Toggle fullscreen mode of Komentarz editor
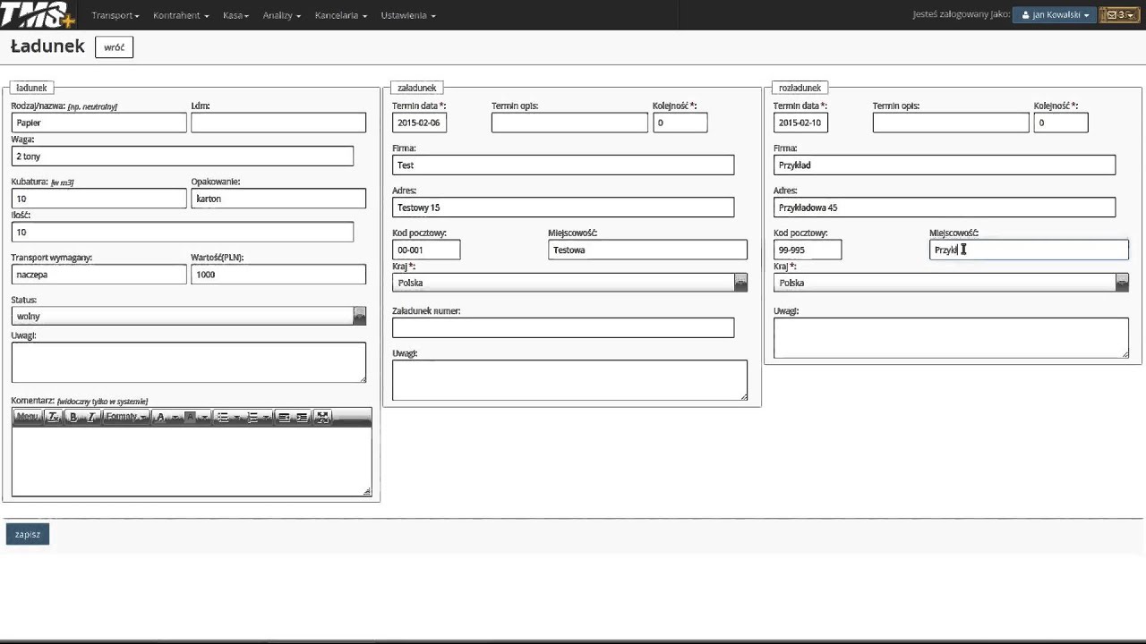 click(x=322, y=417)
